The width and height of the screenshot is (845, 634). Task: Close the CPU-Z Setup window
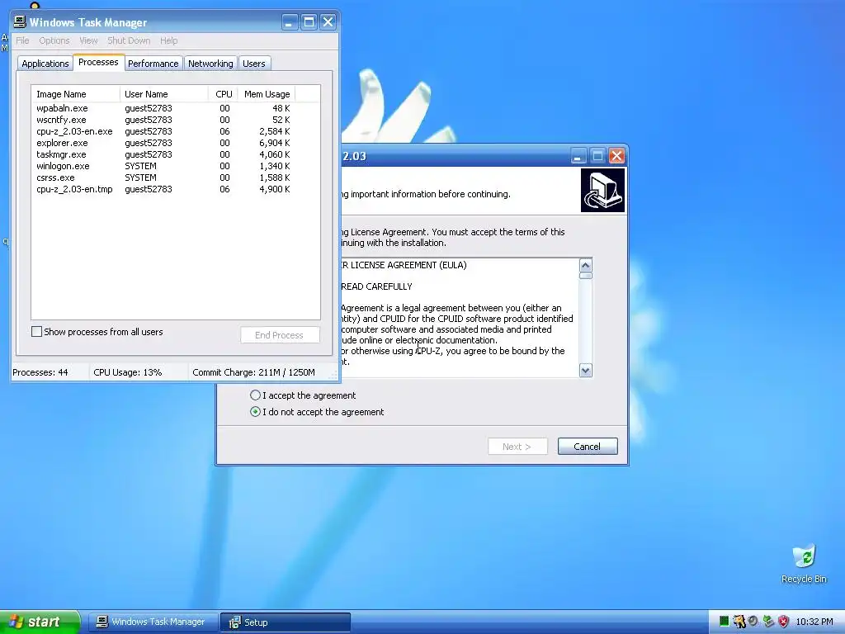coord(617,156)
